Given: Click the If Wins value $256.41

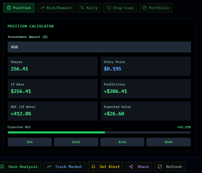Looking at the screenshot, I should pyautogui.click(x=21, y=91).
